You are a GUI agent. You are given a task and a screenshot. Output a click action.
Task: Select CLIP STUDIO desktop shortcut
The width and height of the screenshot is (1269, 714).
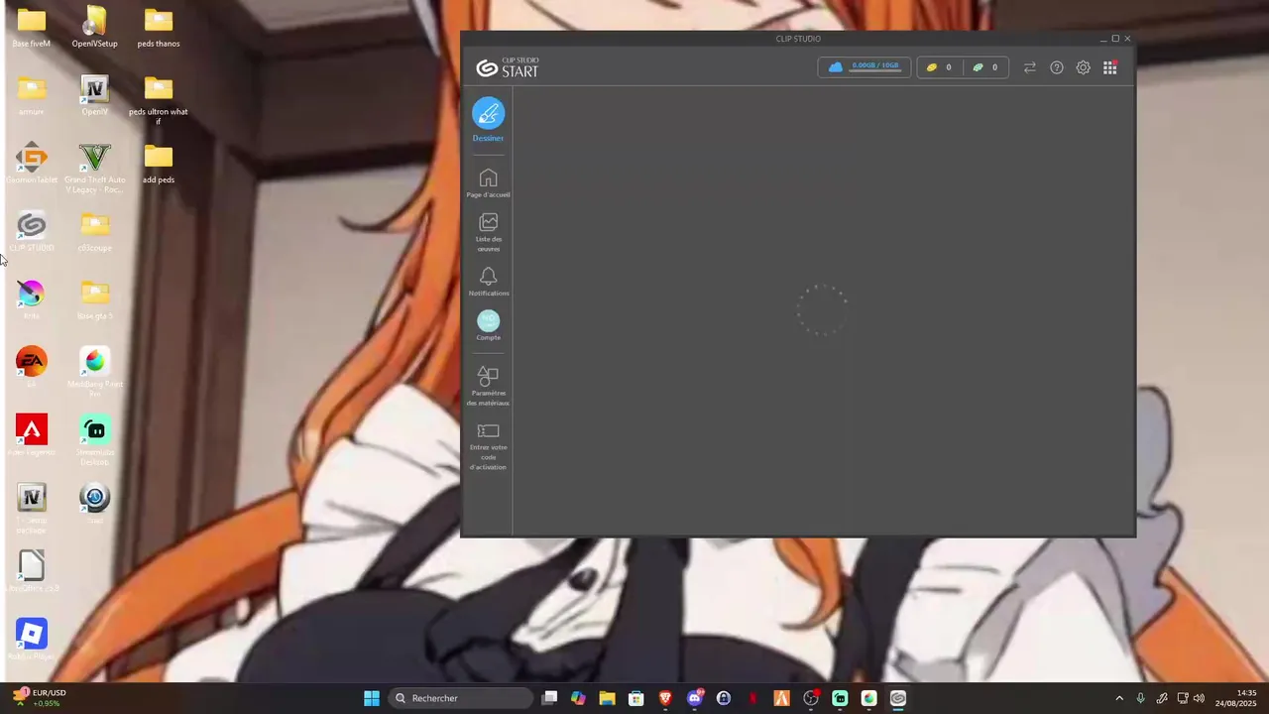coord(32,233)
